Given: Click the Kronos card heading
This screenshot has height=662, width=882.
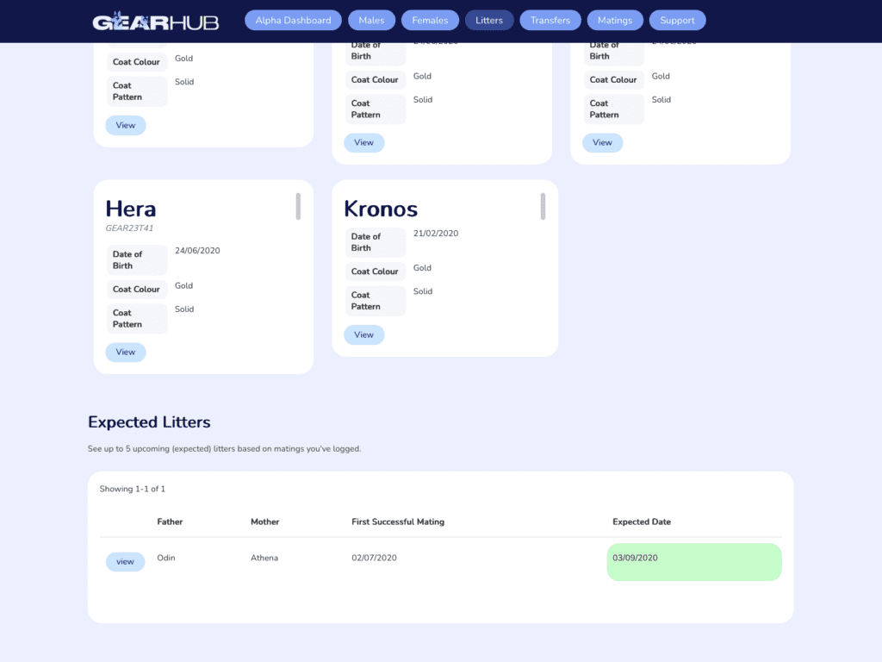Looking at the screenshot, I should click(381, 209).
